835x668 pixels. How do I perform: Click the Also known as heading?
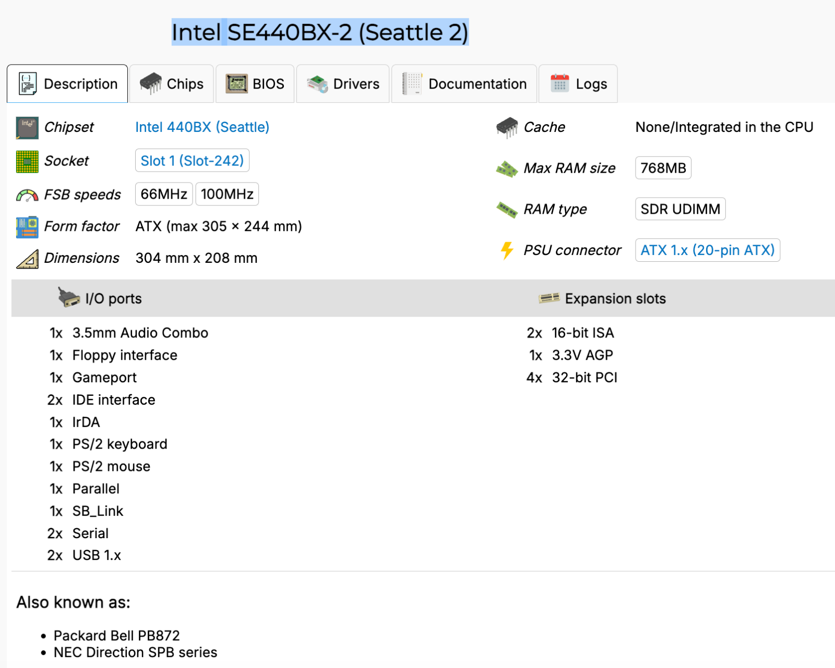(73, 602)
